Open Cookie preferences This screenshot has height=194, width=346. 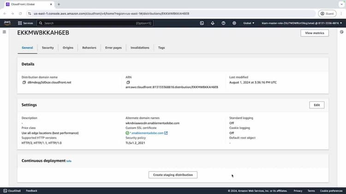pyautogui.click(x=331, y=191)
